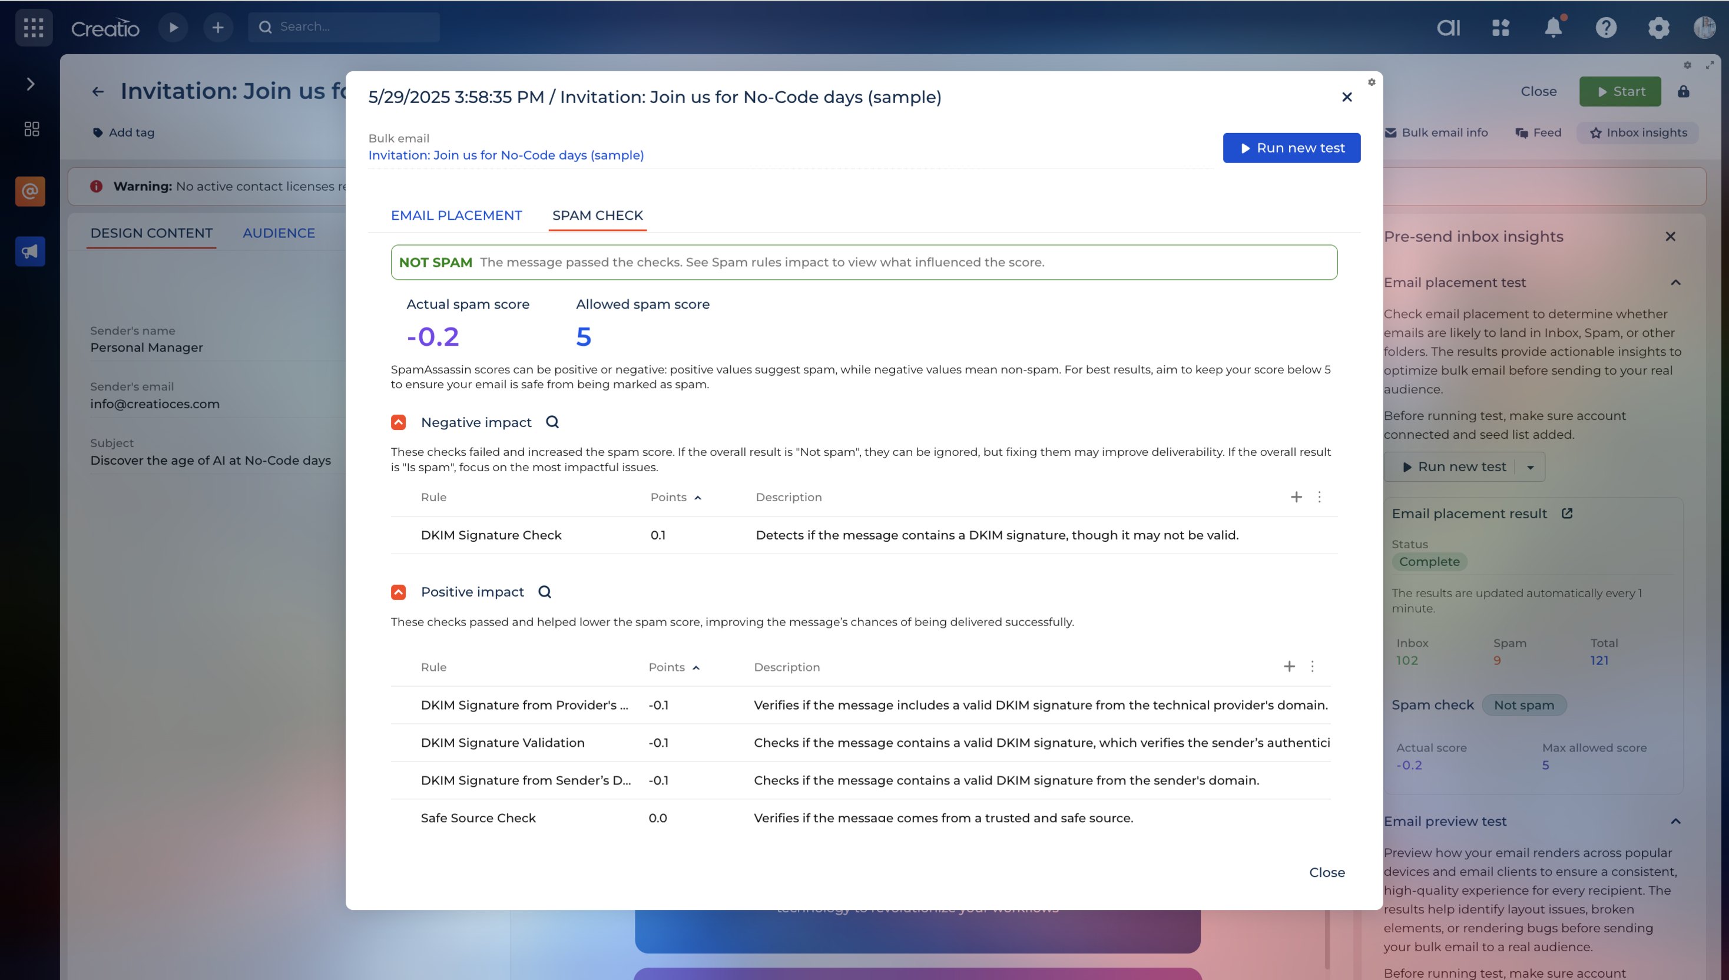Click search icon next to Negative impact
This screenshot has height=980, width=1729.
click(552, 422)
